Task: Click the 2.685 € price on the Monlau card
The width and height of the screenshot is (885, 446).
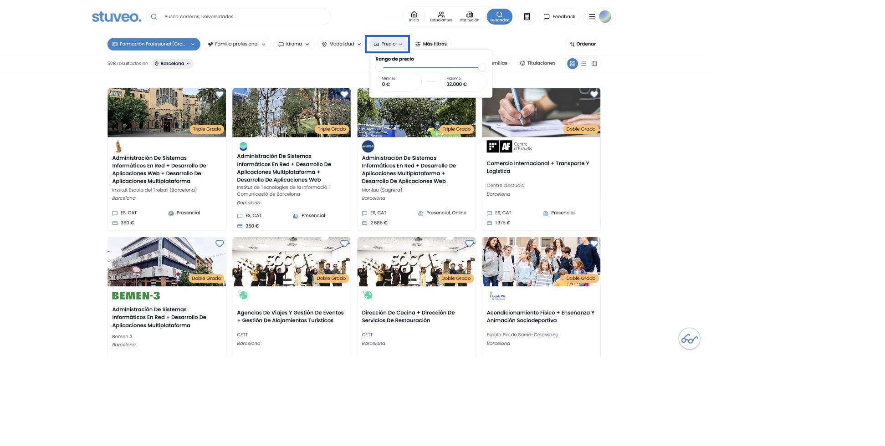Action: tap(379, 223)
